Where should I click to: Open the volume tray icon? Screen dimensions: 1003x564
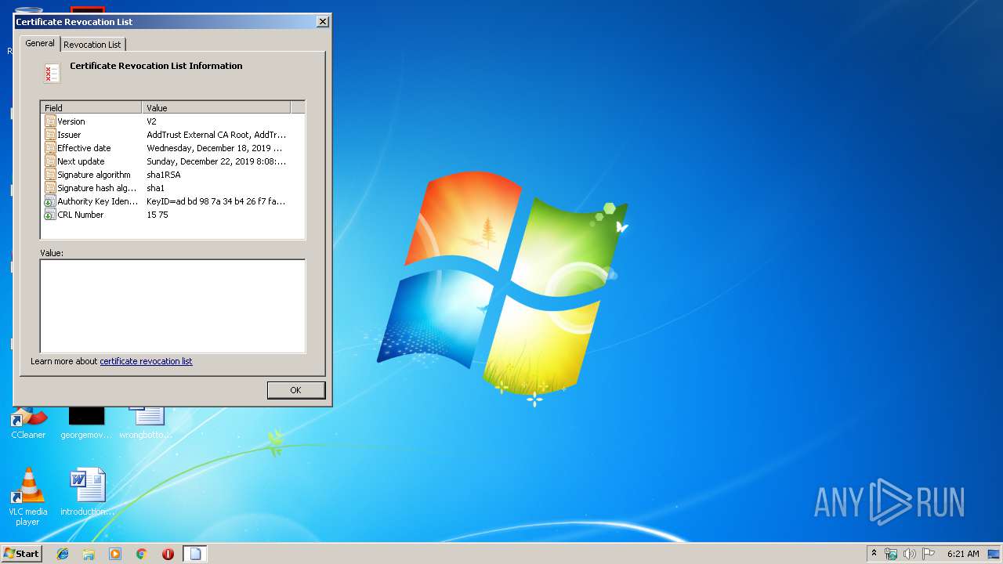tap(910, 554)
